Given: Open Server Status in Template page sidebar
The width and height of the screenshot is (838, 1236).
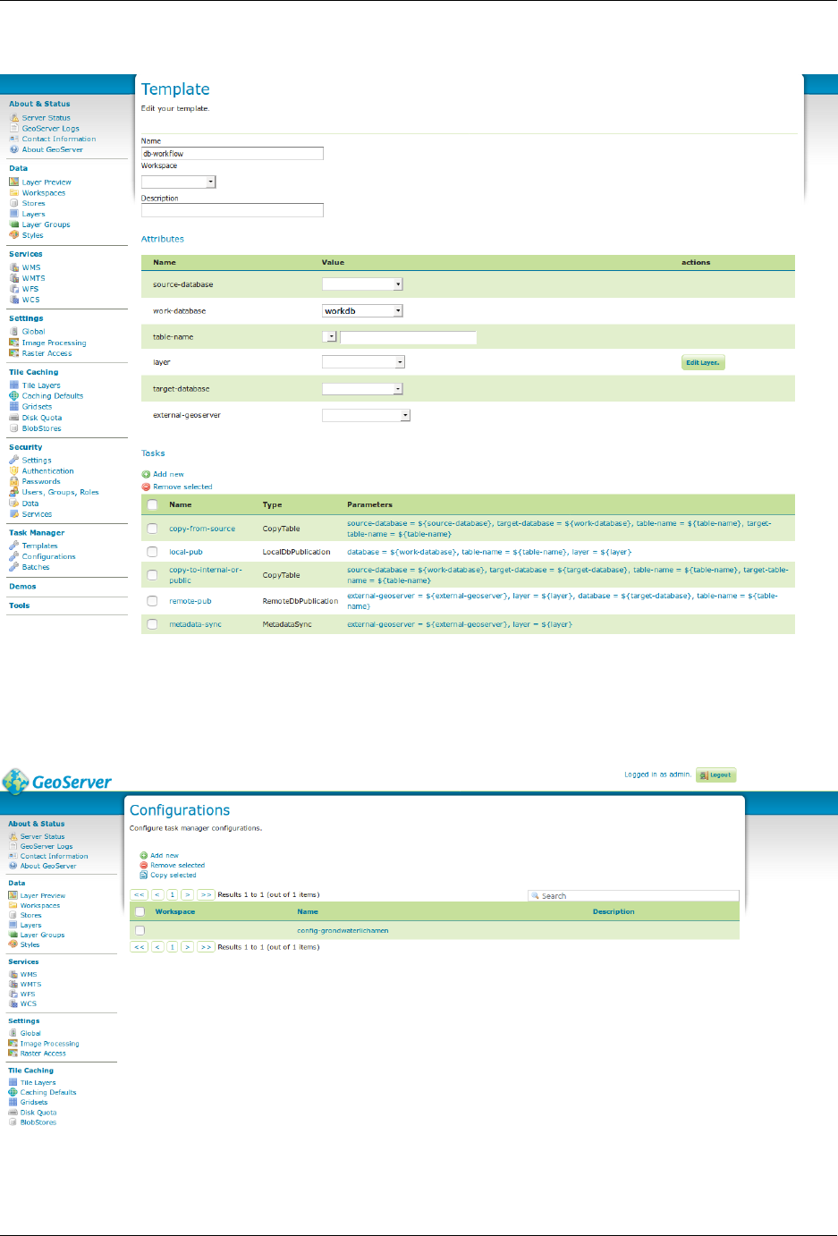Looking at the screenshot, I should pyautogui.click(x=46, y=117).
